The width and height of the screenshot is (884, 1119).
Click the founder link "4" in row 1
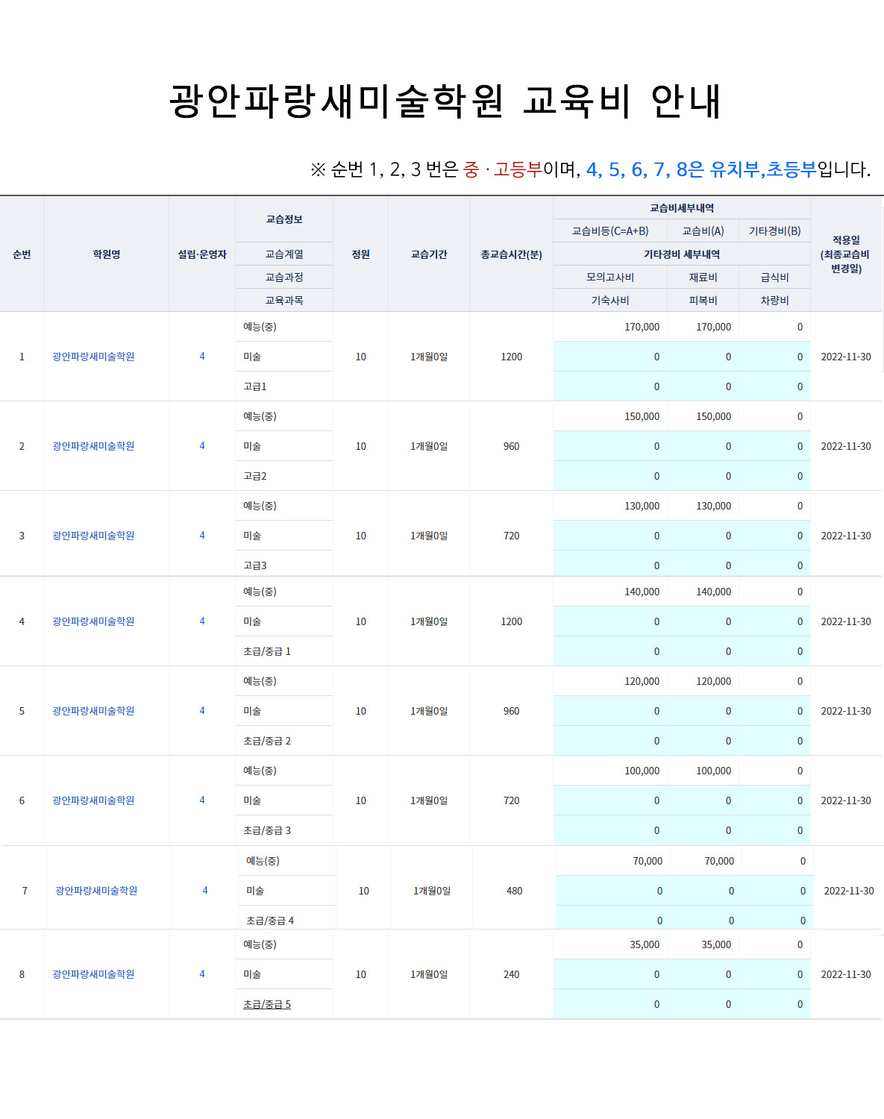202,357
